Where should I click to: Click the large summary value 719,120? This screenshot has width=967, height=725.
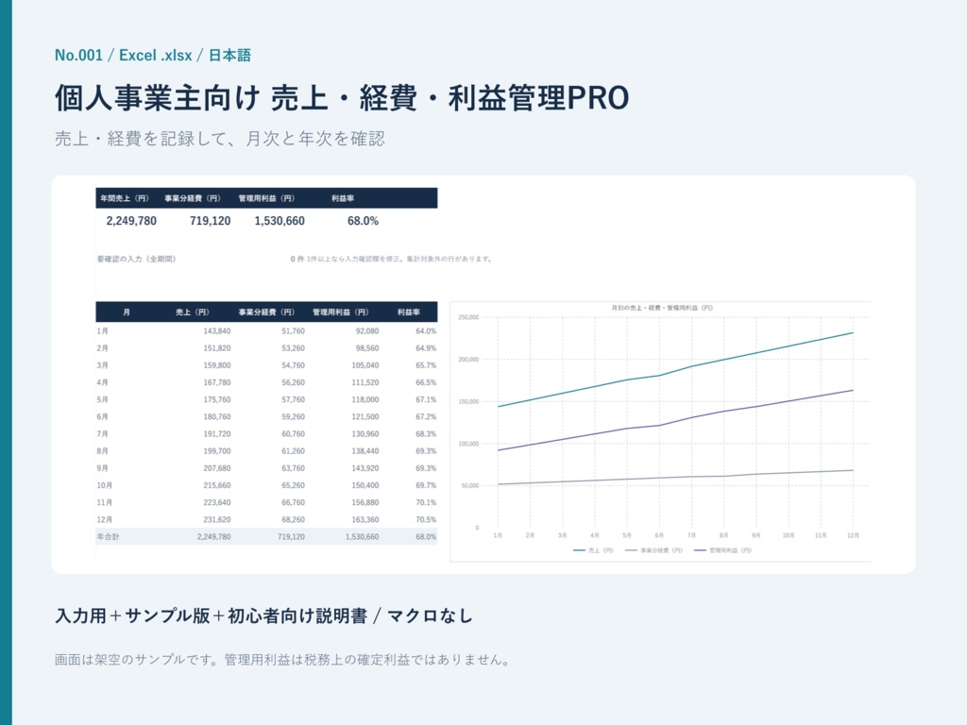point(211,221)
